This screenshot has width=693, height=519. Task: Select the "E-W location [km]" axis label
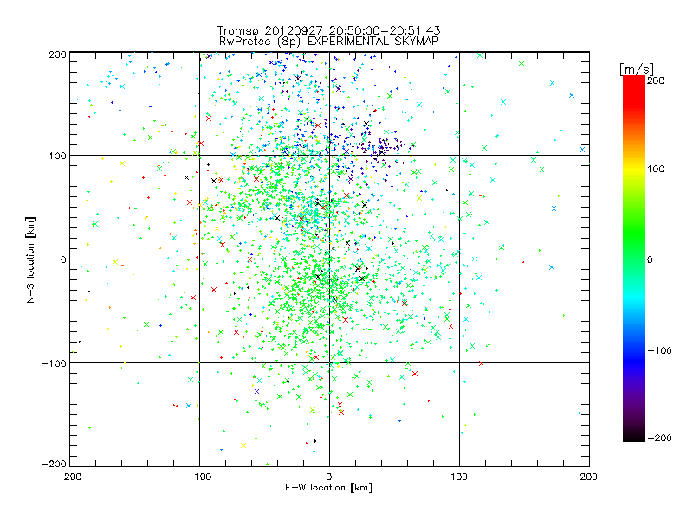[x=328, y=487]
